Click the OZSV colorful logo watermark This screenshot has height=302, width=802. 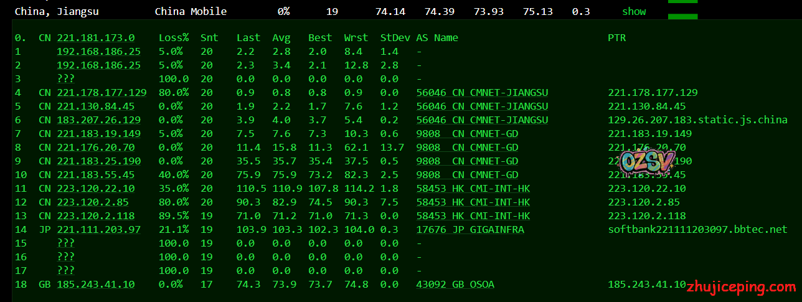pyautogui.click(x=648, y=163)
